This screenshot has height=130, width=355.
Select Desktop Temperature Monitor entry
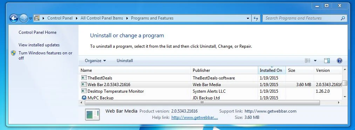point(211,91)
